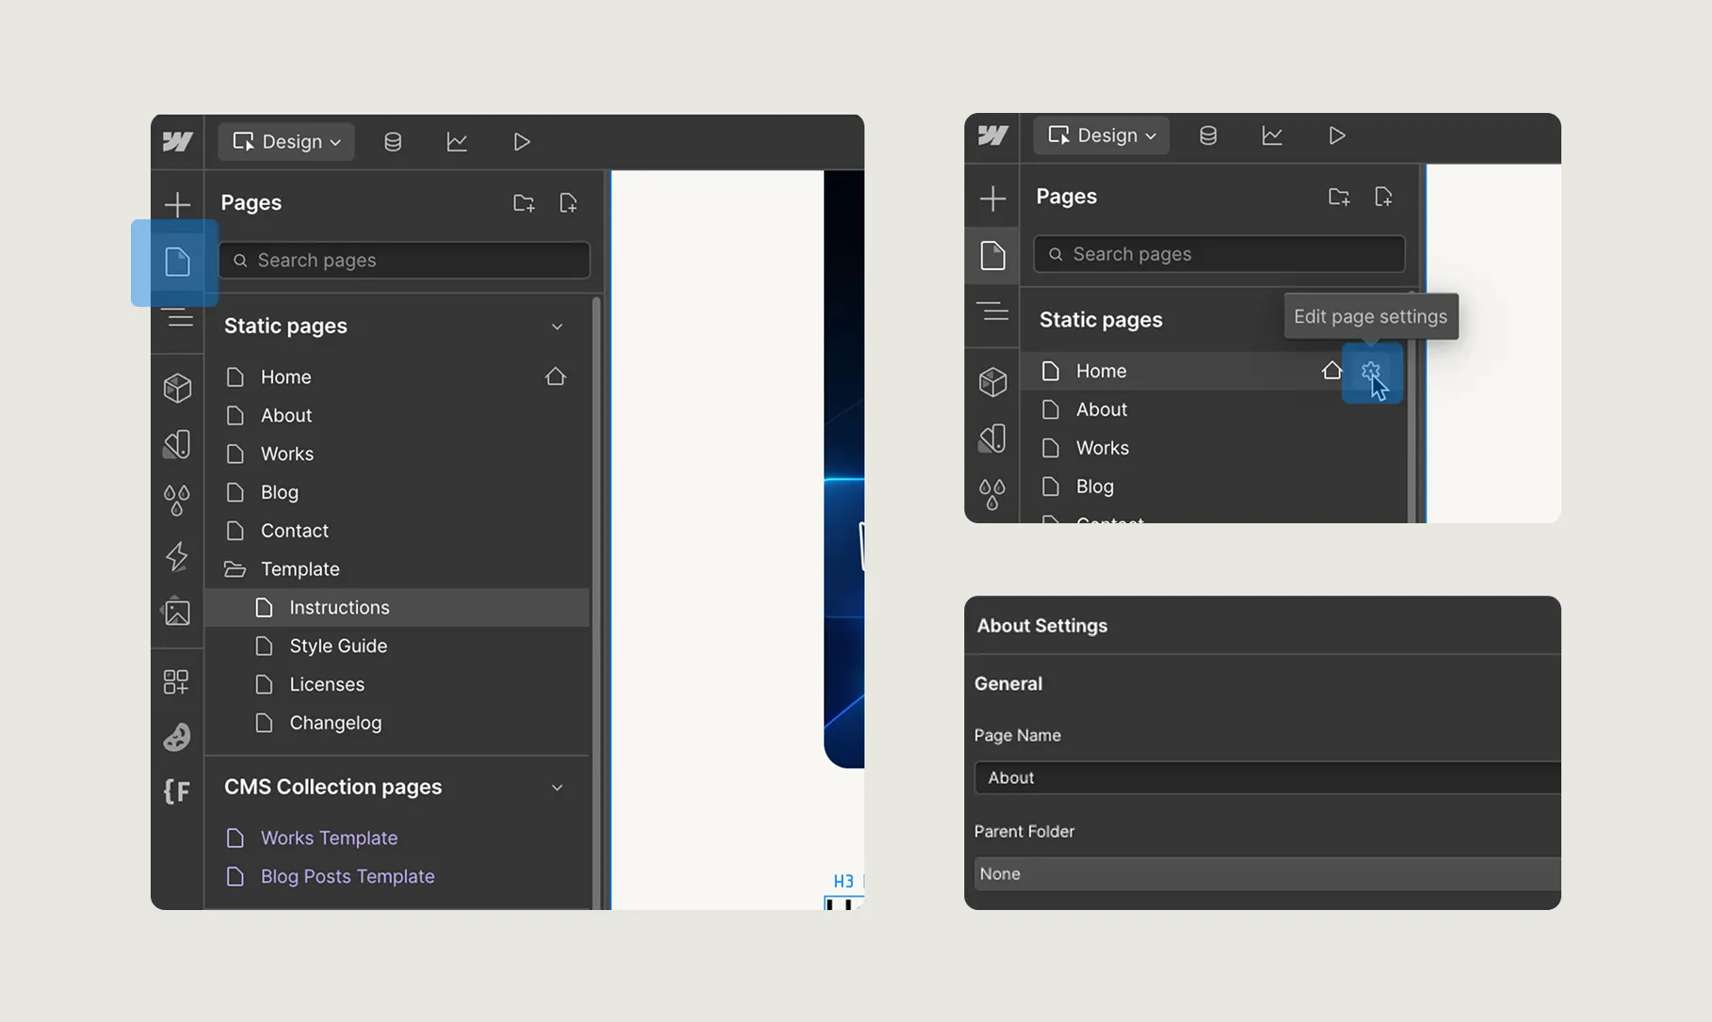Open the Assets panel icon
This screenshot has height=1022, width=1712.
tap(177, 613)
